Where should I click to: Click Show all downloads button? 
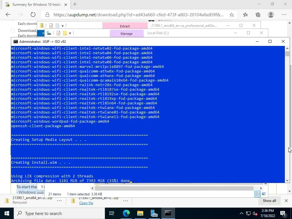click(269, 200)
